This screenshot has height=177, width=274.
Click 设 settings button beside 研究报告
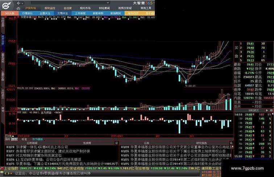231,143
